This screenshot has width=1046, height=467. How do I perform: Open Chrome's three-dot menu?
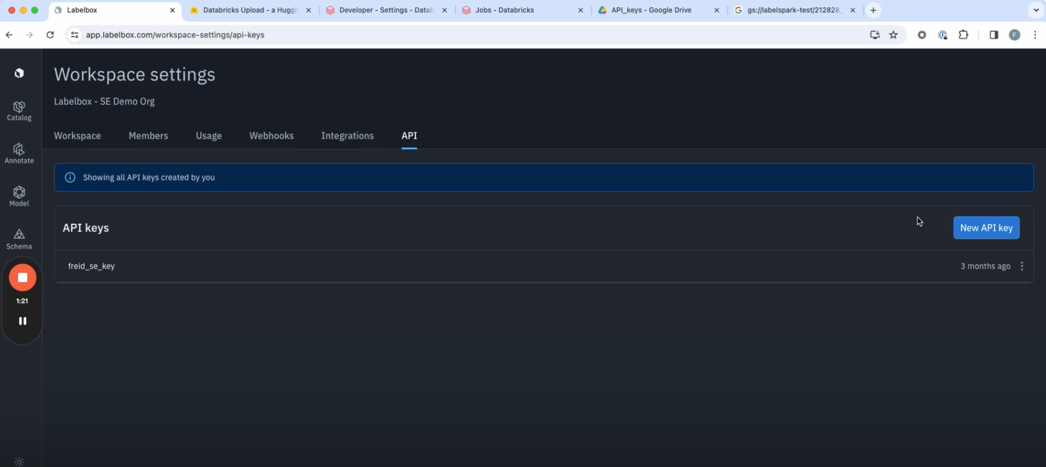coord(1035,35)
